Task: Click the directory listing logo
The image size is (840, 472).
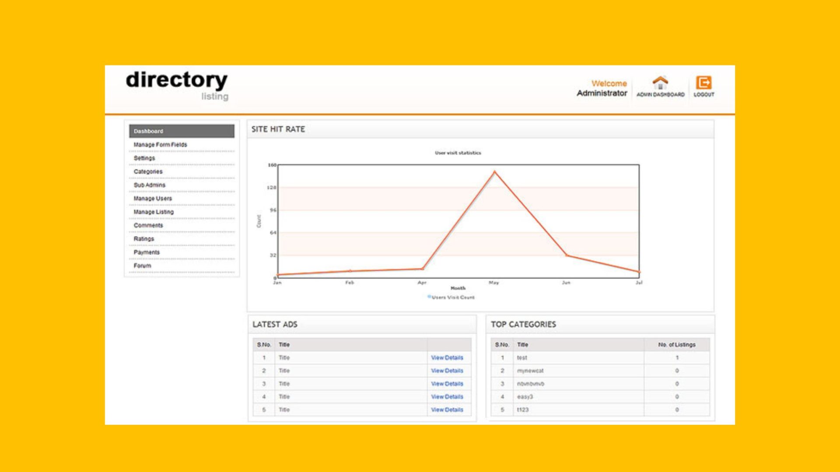Action: [x=177, y=85]
